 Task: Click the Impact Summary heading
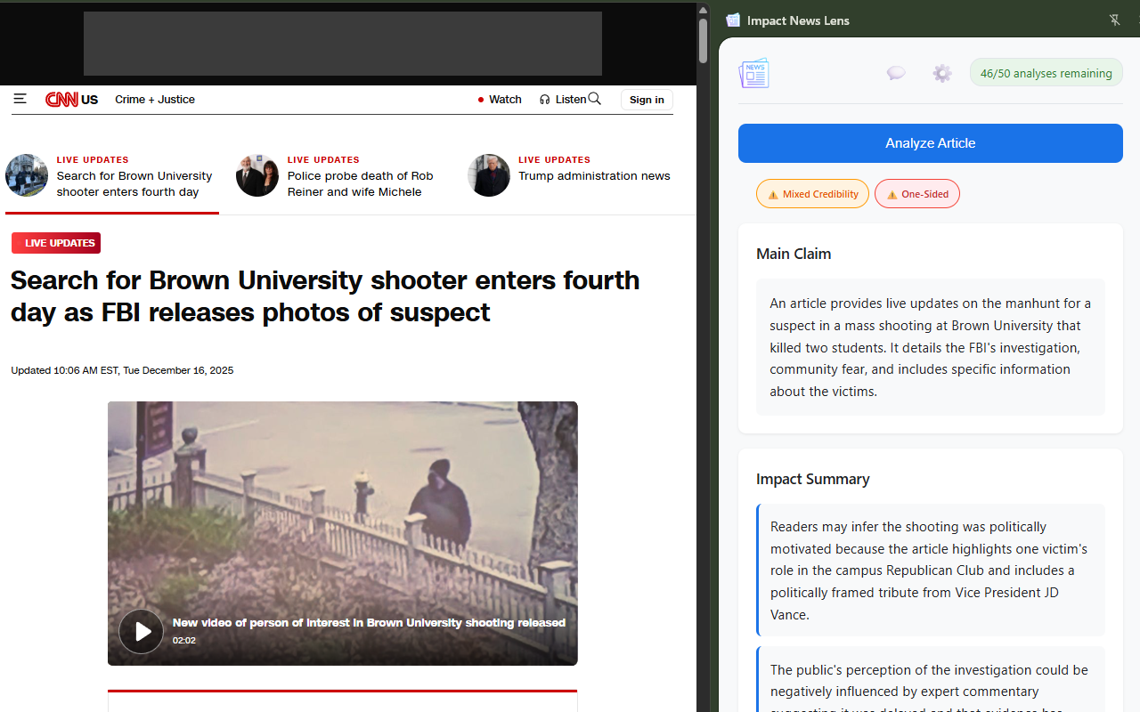[812, 479]
